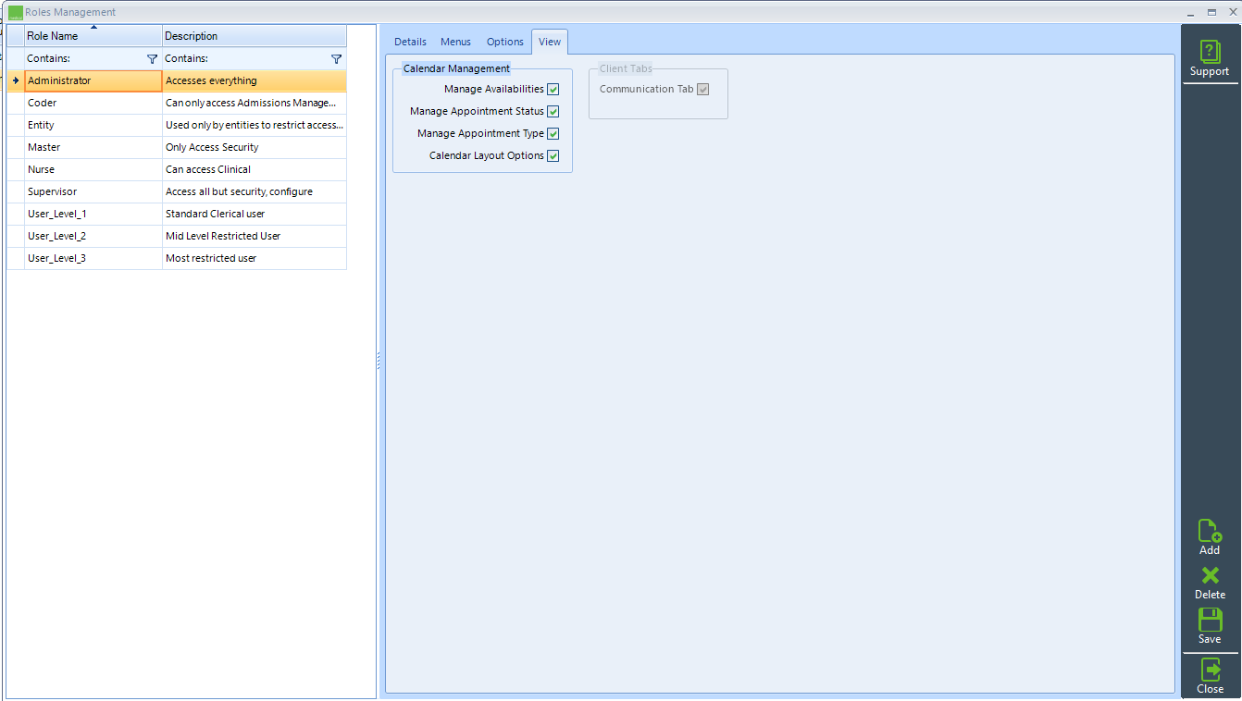Click the 'Only Access Security' description cell
The width and height of the screenshot is (1242, 701).
pos(255,147)
